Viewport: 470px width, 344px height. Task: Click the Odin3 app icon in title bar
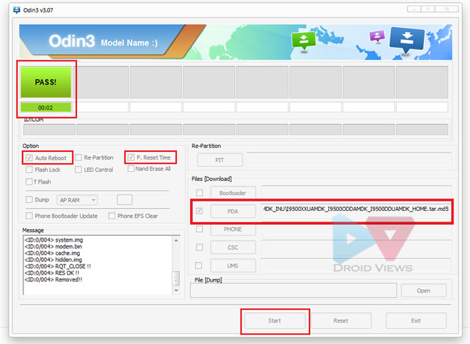(x=17, y=10)
